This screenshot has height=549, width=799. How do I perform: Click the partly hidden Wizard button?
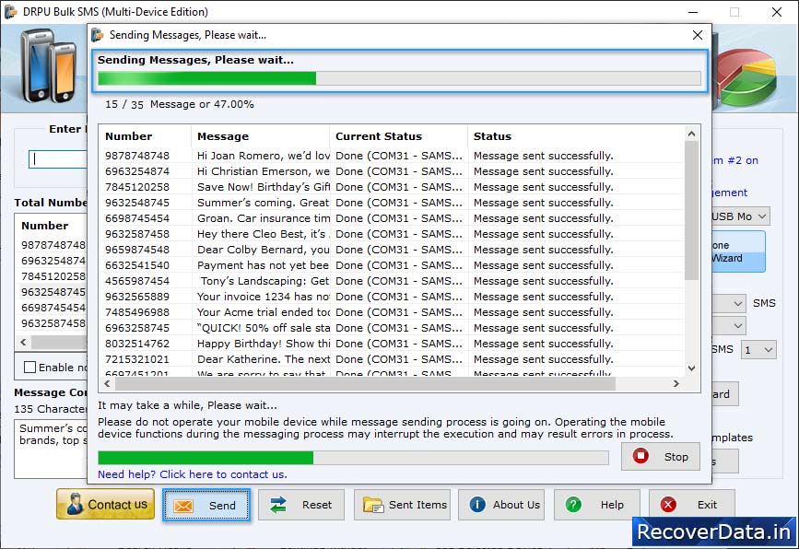pyautogui.click(x=738, y=251)
